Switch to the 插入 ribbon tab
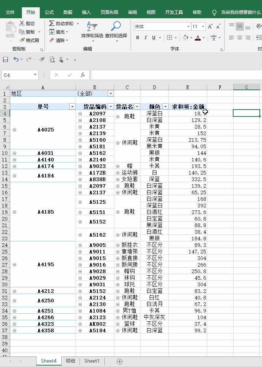The width and height of the screenshot is (262, 367). 86,12
